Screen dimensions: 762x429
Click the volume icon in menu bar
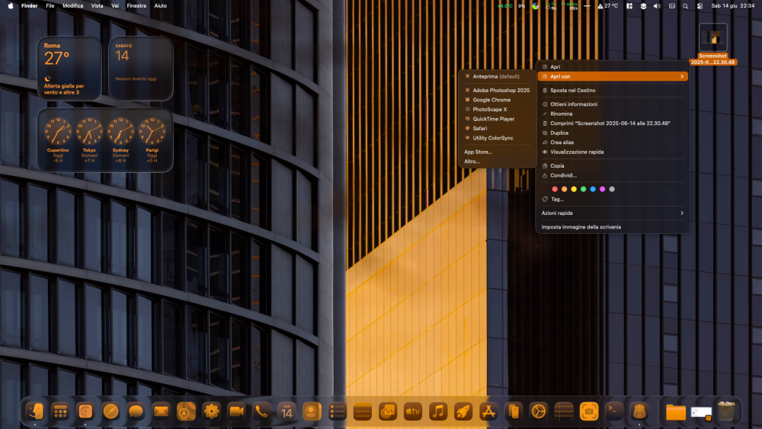pos(657,6)
